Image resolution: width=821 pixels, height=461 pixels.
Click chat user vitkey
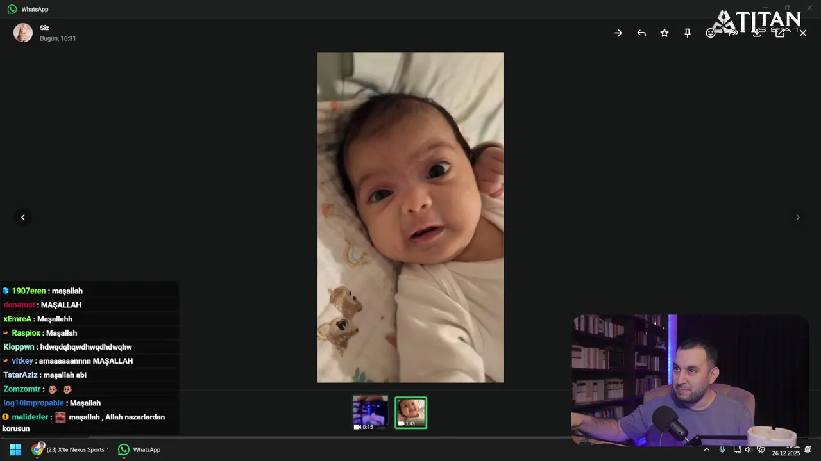22,361
